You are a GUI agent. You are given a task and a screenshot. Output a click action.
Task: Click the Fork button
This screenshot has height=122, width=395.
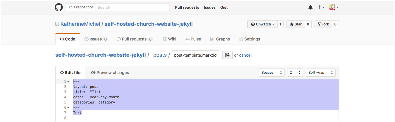(323, 24)
